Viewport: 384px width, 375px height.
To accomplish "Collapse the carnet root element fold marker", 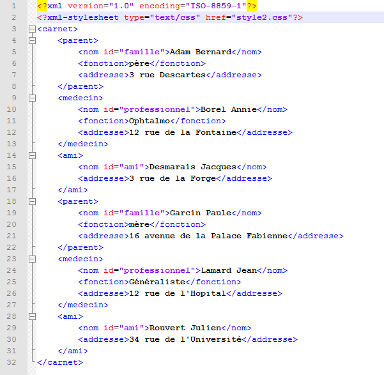I will [x=32, y=29].
